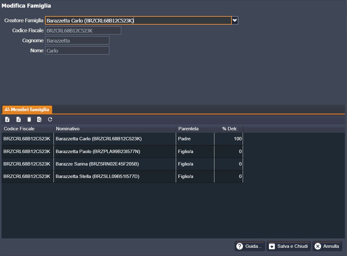Open the Guida help button
347x256 pixels.
coord(250,246)
